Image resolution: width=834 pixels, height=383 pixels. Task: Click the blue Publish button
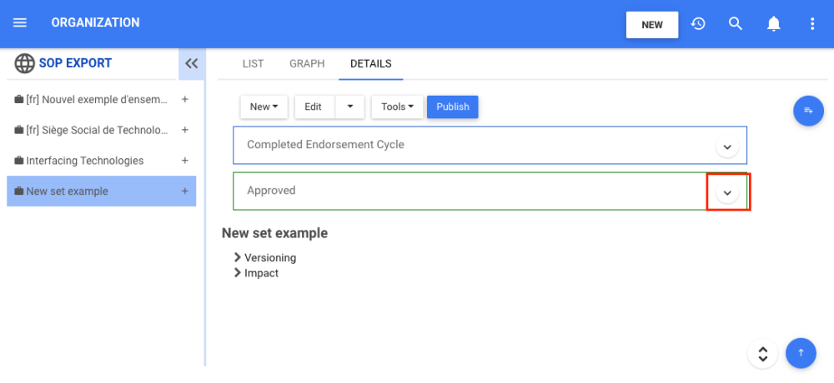(453, 107)
